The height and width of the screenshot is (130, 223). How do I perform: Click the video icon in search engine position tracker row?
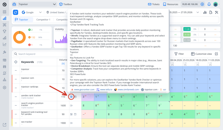coord(71,105)
